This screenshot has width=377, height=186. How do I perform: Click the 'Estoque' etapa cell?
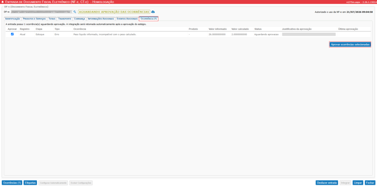point(40,34)
